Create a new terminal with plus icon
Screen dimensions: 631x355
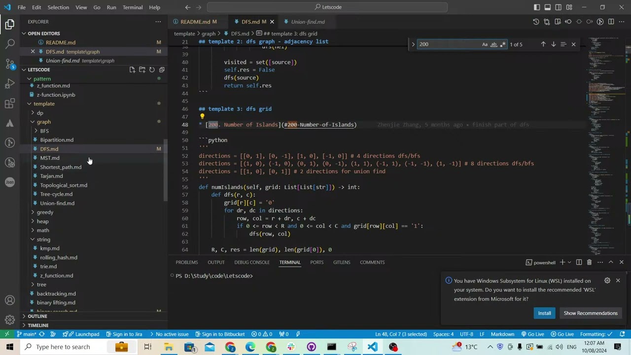(562, 262)
